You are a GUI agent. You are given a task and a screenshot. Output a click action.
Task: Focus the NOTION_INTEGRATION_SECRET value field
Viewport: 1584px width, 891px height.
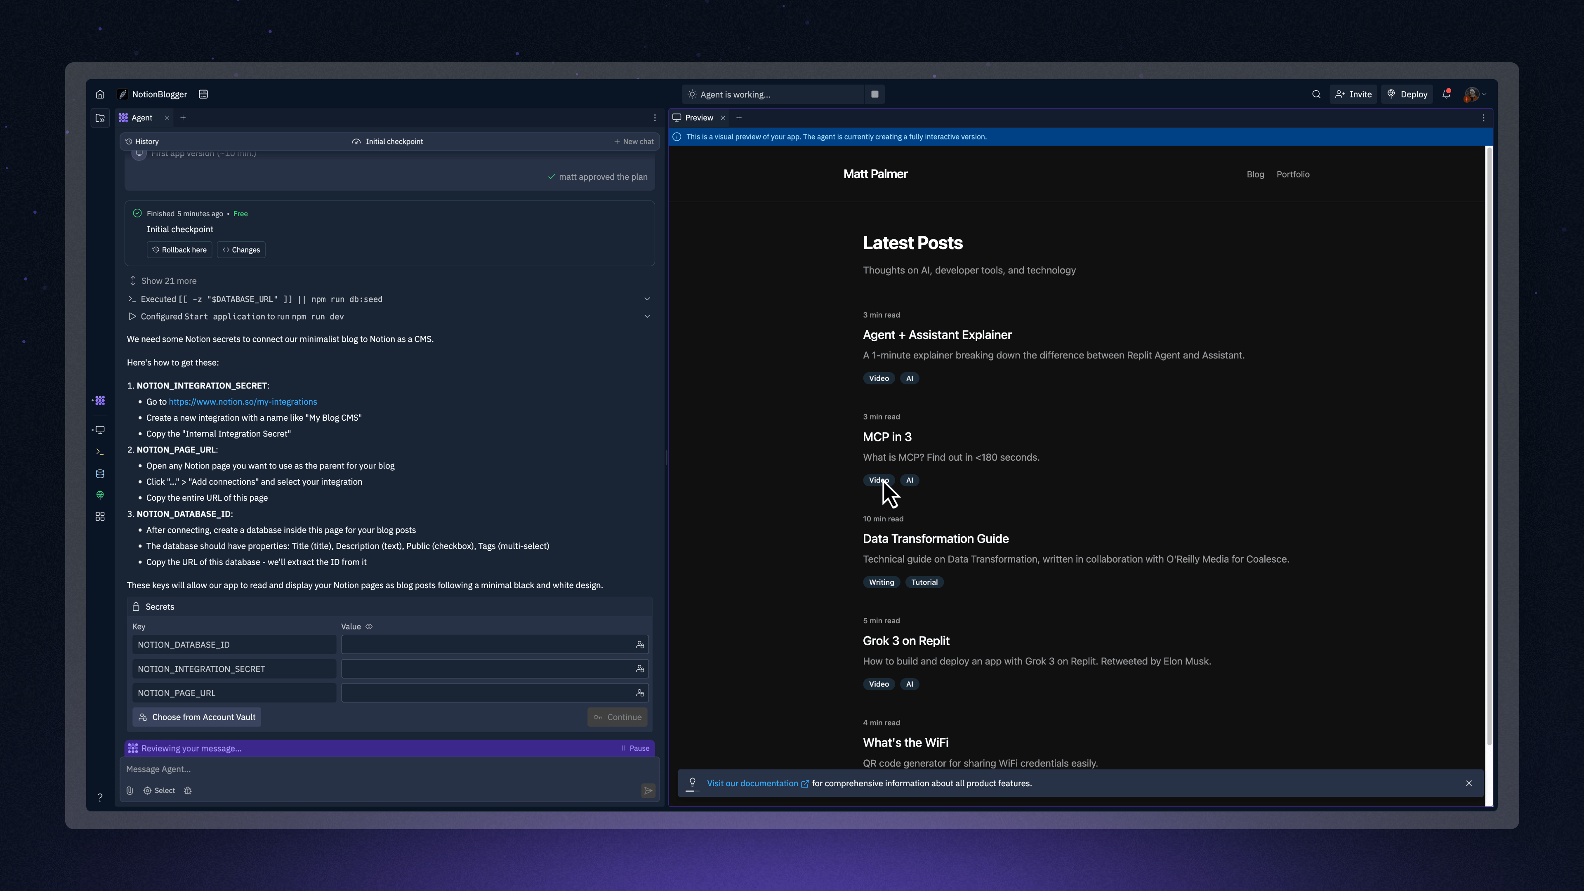495,668
